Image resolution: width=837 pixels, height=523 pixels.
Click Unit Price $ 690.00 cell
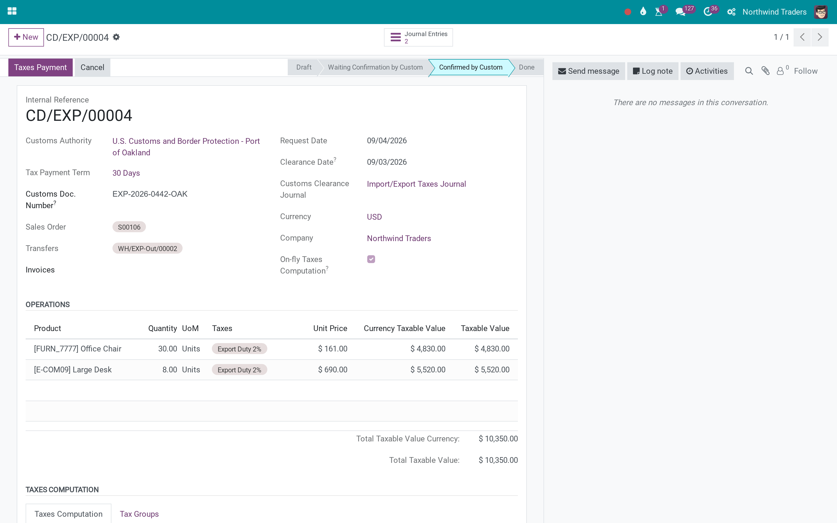333,369
